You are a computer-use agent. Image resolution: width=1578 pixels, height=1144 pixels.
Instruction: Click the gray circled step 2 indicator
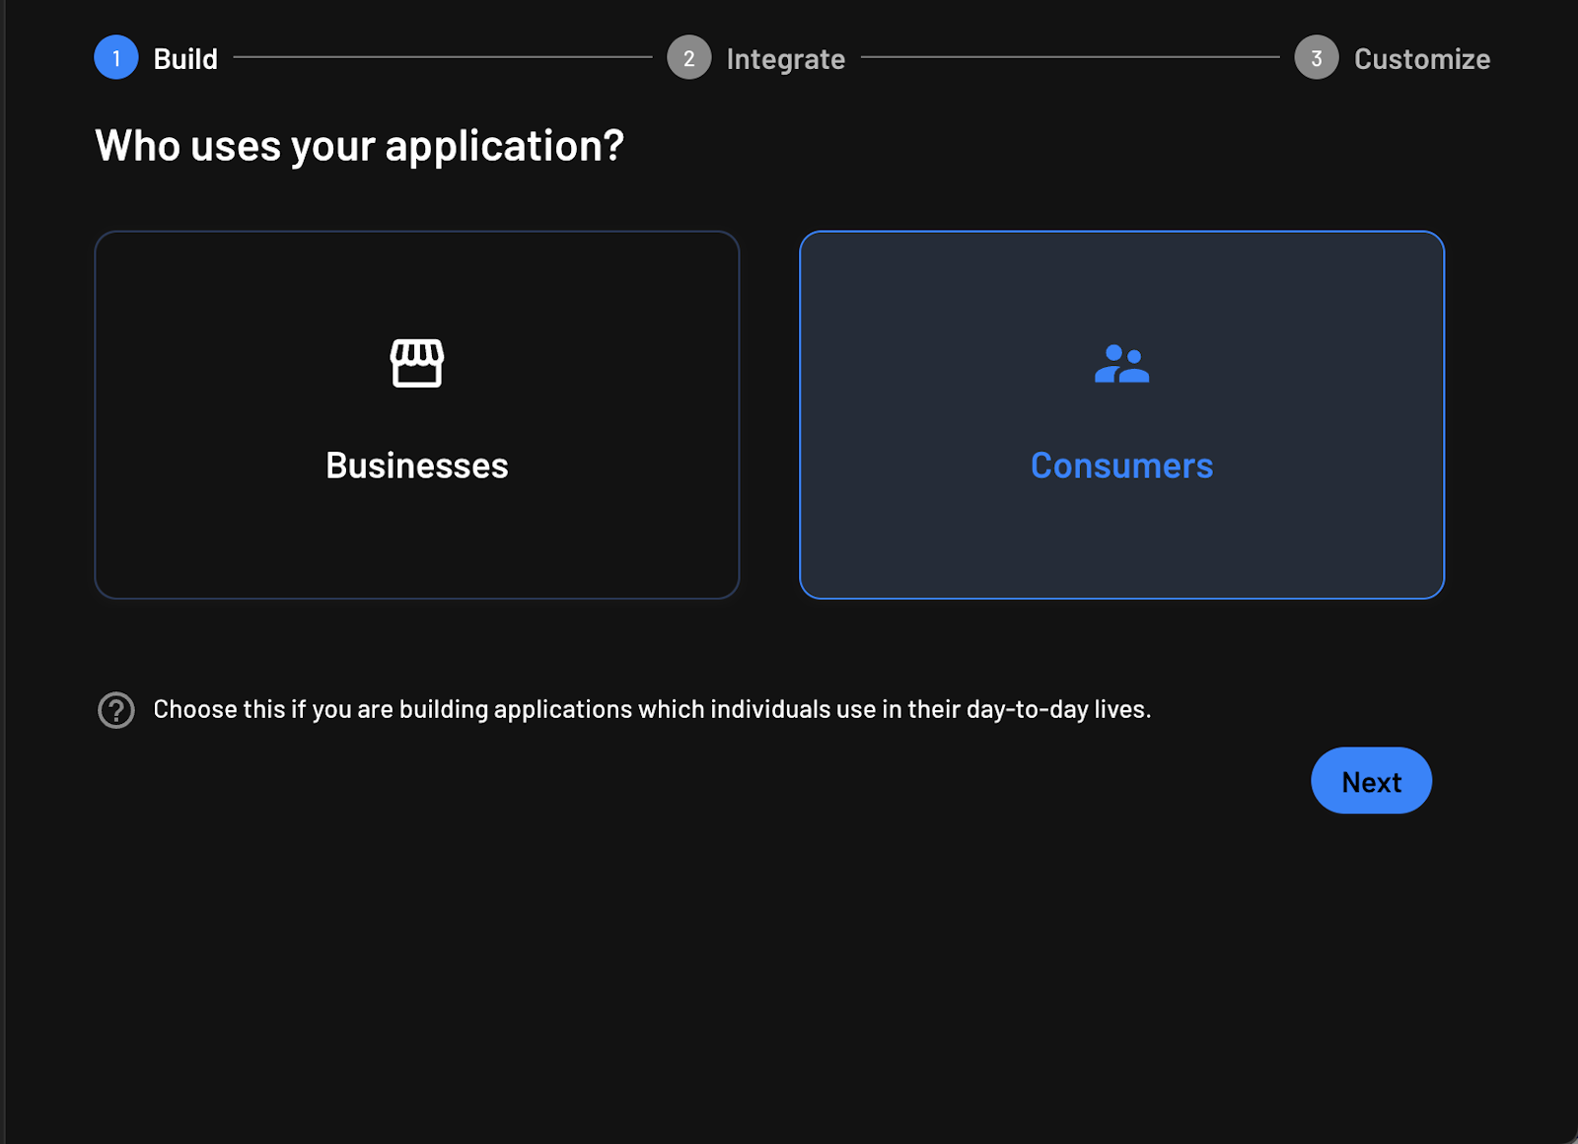pyautogui.click(x=688, y=57)
